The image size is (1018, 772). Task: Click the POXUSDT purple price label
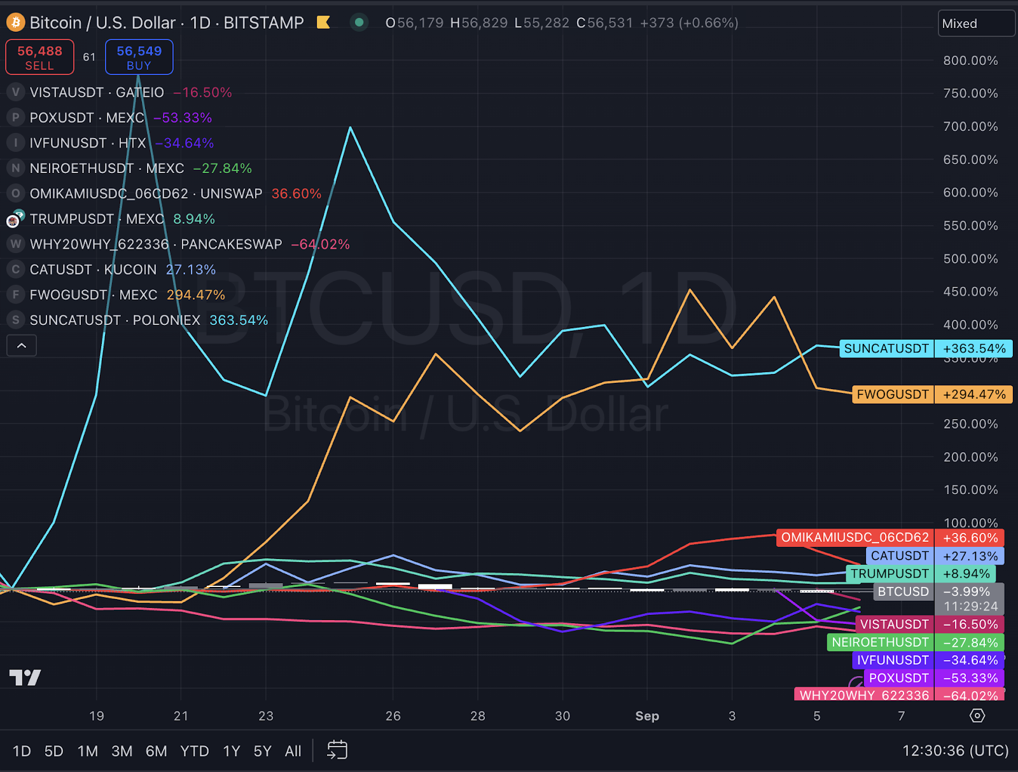coord(934,678)
